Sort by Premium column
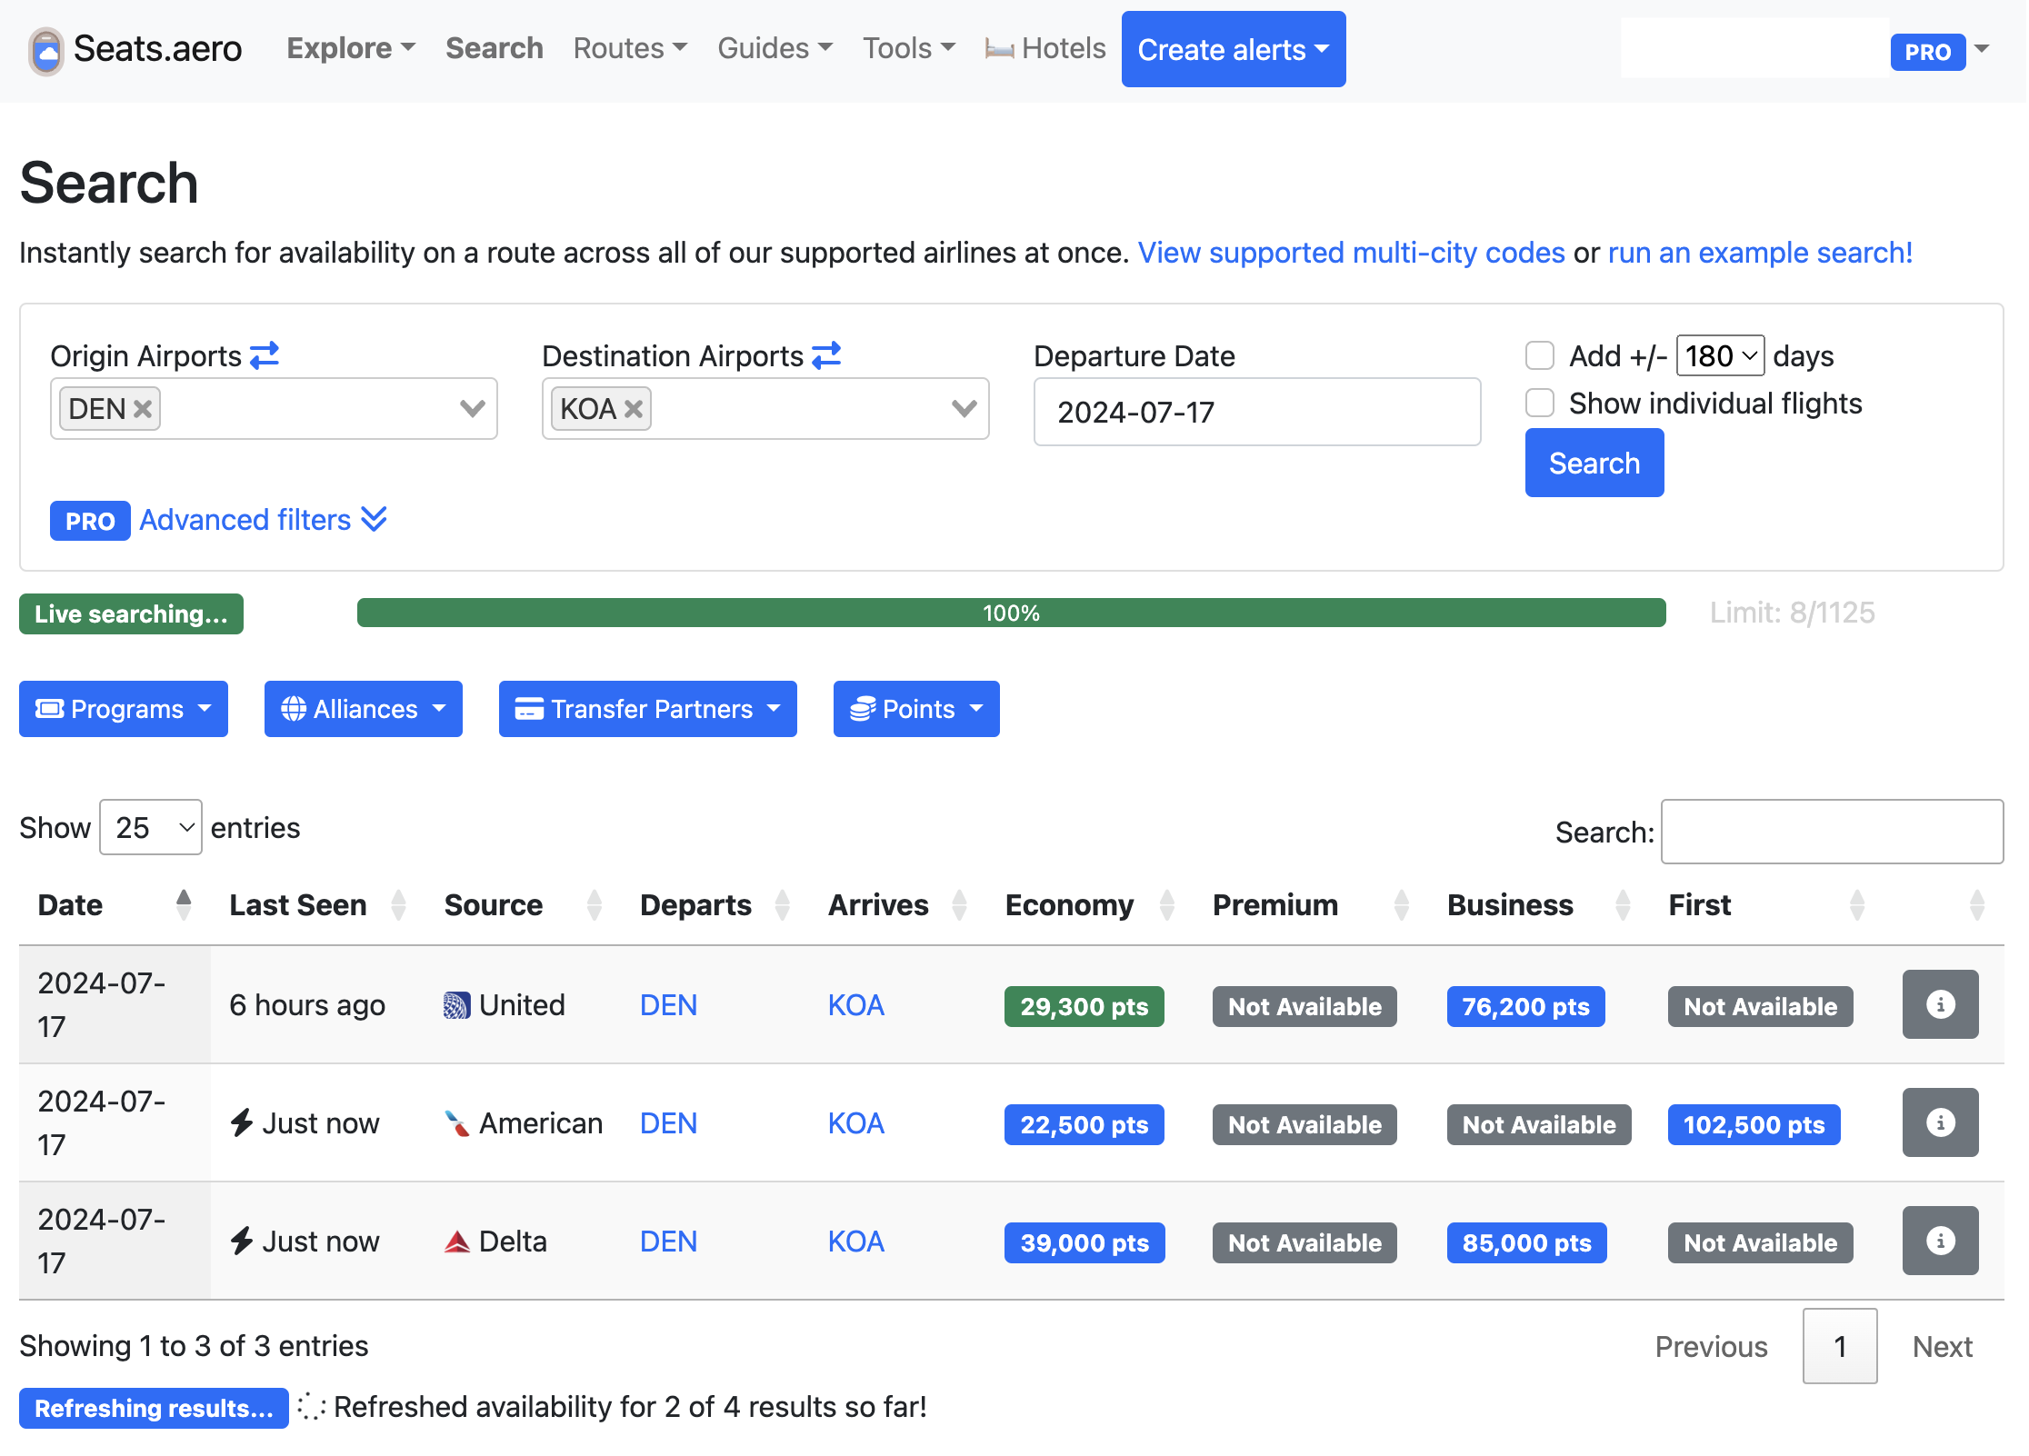This screenshot has width=2029, height=1456. tap(1402, 905)
